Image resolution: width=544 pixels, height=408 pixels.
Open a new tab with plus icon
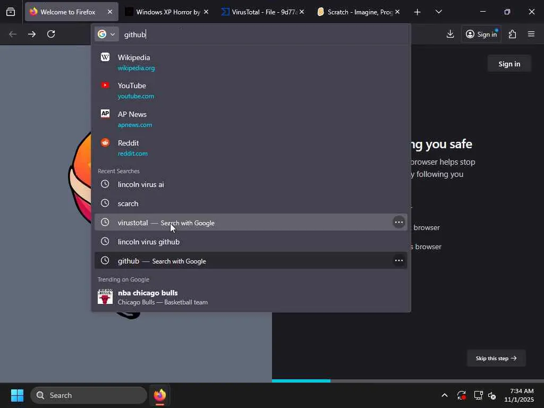pyautogui.click(x=418, y=12)
